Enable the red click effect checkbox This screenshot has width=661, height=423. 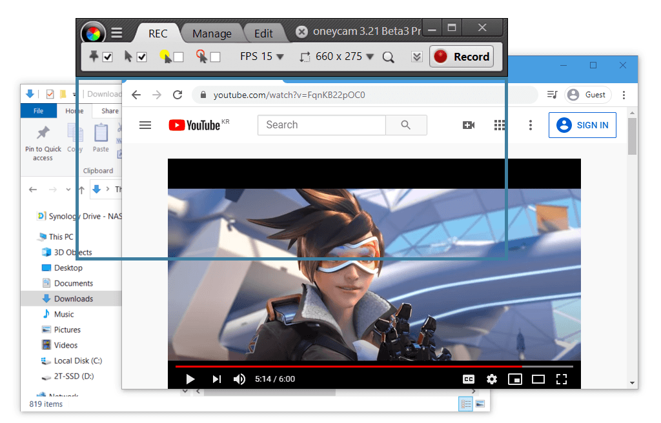tap(216, 57)
